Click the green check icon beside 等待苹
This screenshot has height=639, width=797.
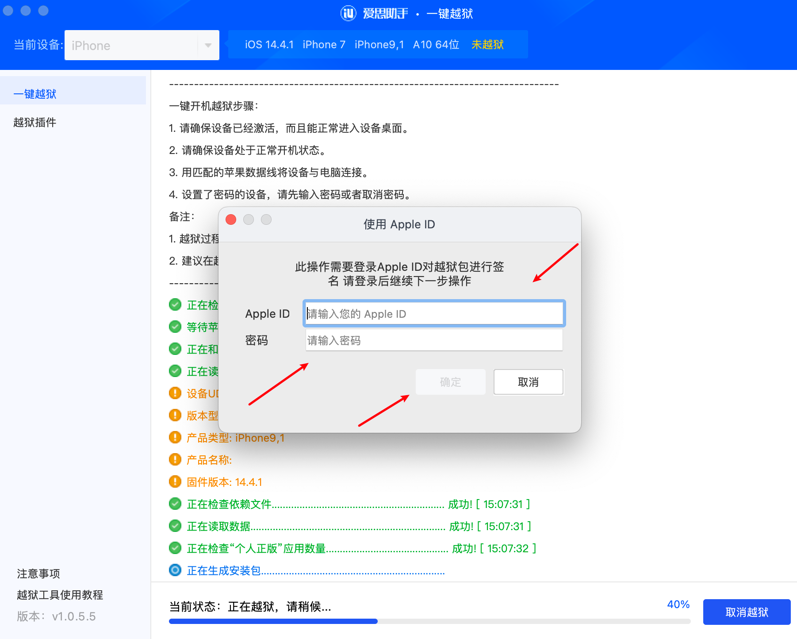click(x=175, y=327)
